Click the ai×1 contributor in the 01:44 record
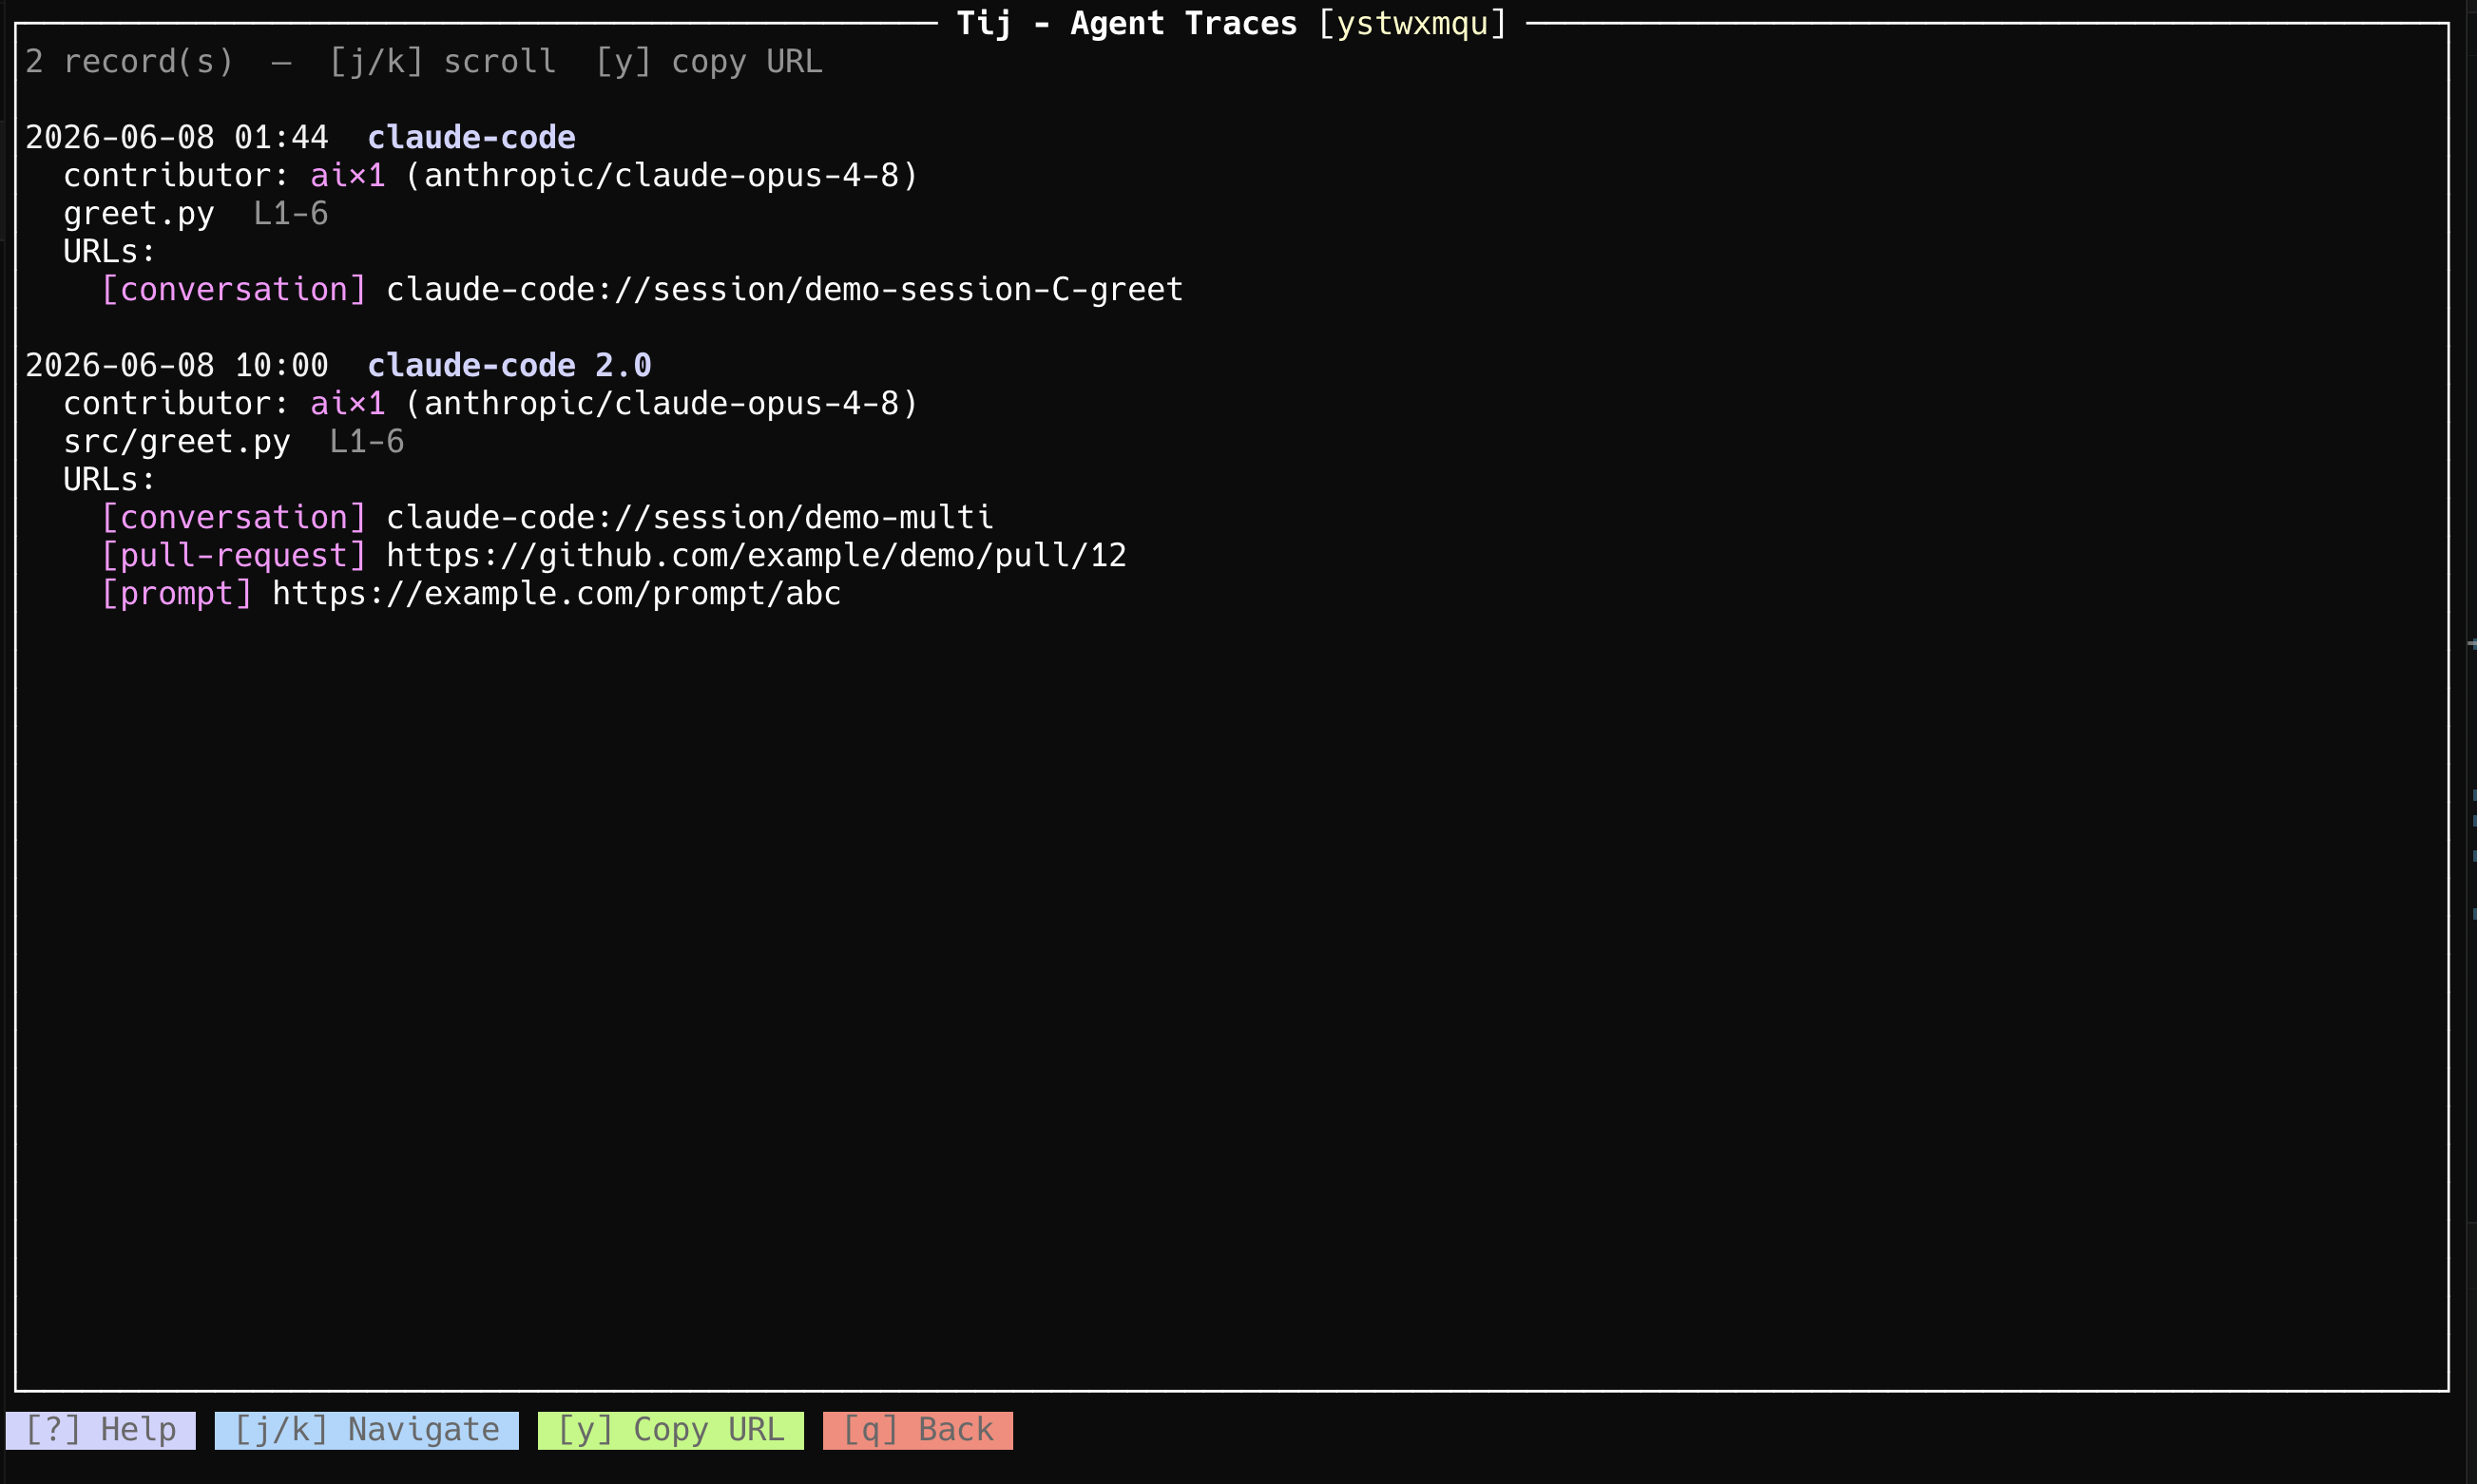The height and width of the screenshot is (1484, 2477). (x=348, y=176)
